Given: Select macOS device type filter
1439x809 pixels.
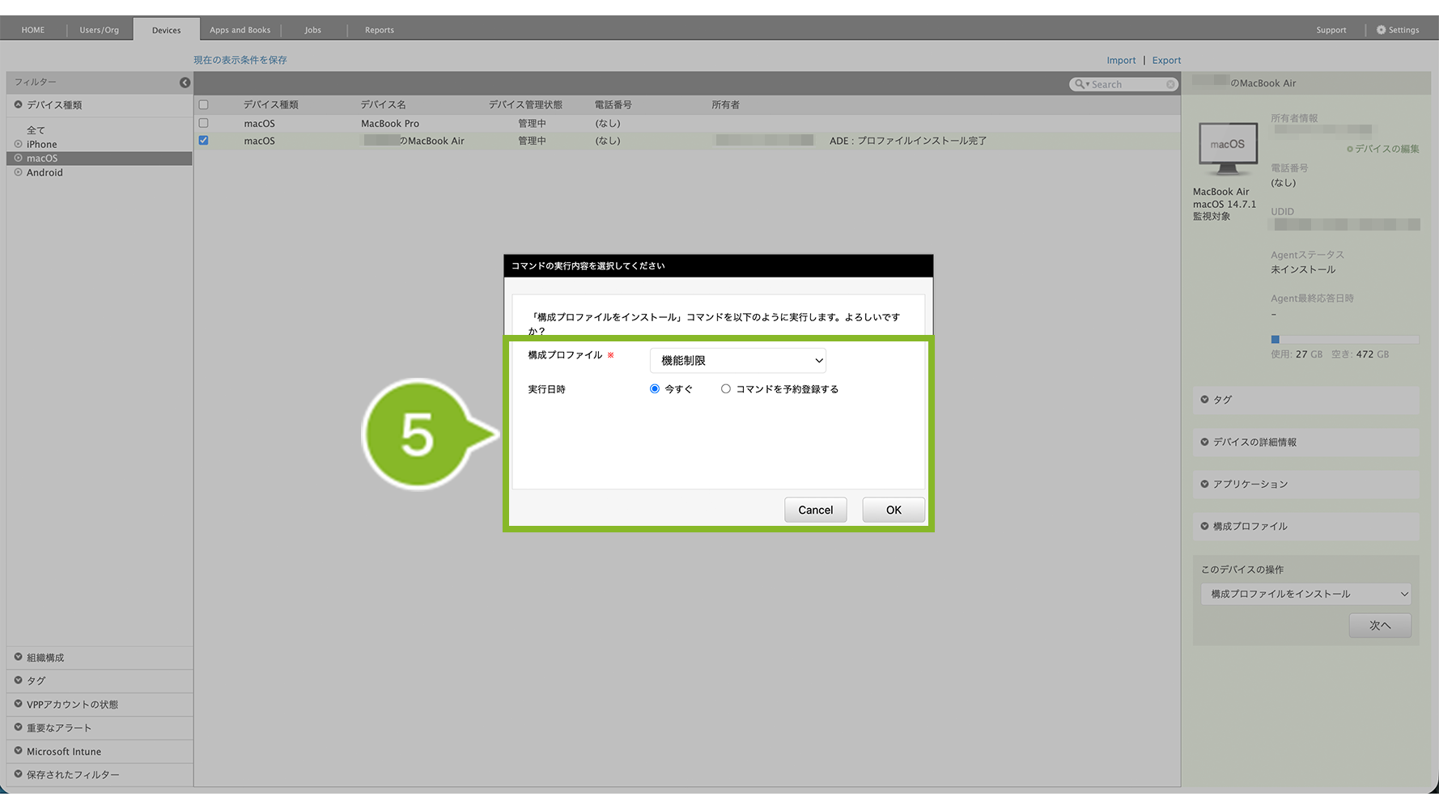Looking at the screenshot, I should click(42, 159).
